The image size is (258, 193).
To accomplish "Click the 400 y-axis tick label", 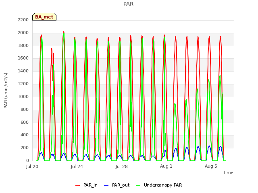I will (x=25, y=135).
